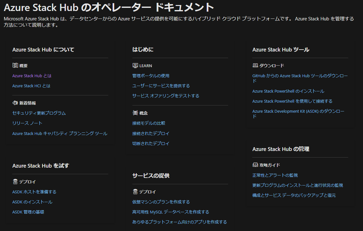The image size is (363, 231).
Task: Click the デプロイ icon under サービスの提供
Action: tap(135, 192)
